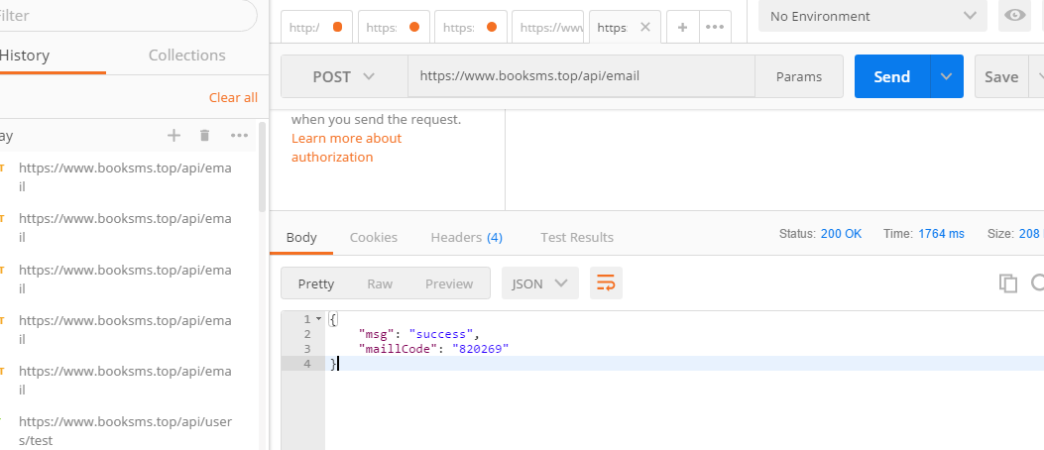1044x450 pixels.
Task: Click the request URL input field
Action: [x=580, y=76]
